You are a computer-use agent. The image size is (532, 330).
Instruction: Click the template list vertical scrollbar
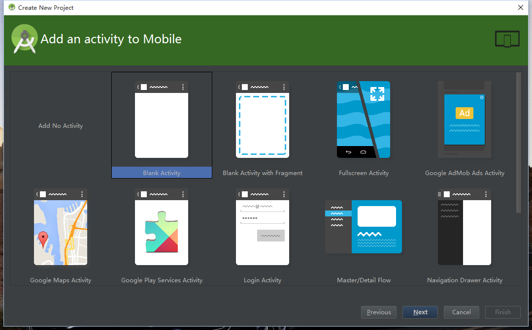[518, 143]
